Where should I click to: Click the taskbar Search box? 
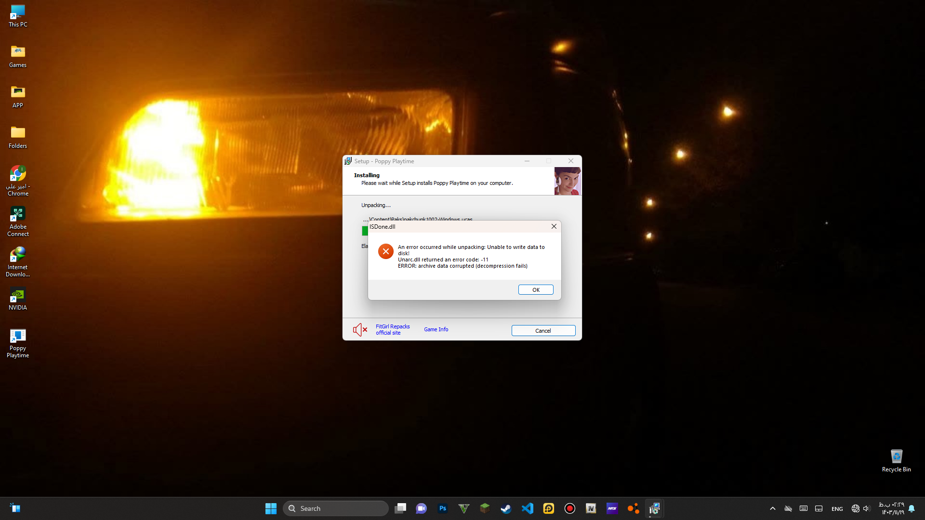point(336,508)
